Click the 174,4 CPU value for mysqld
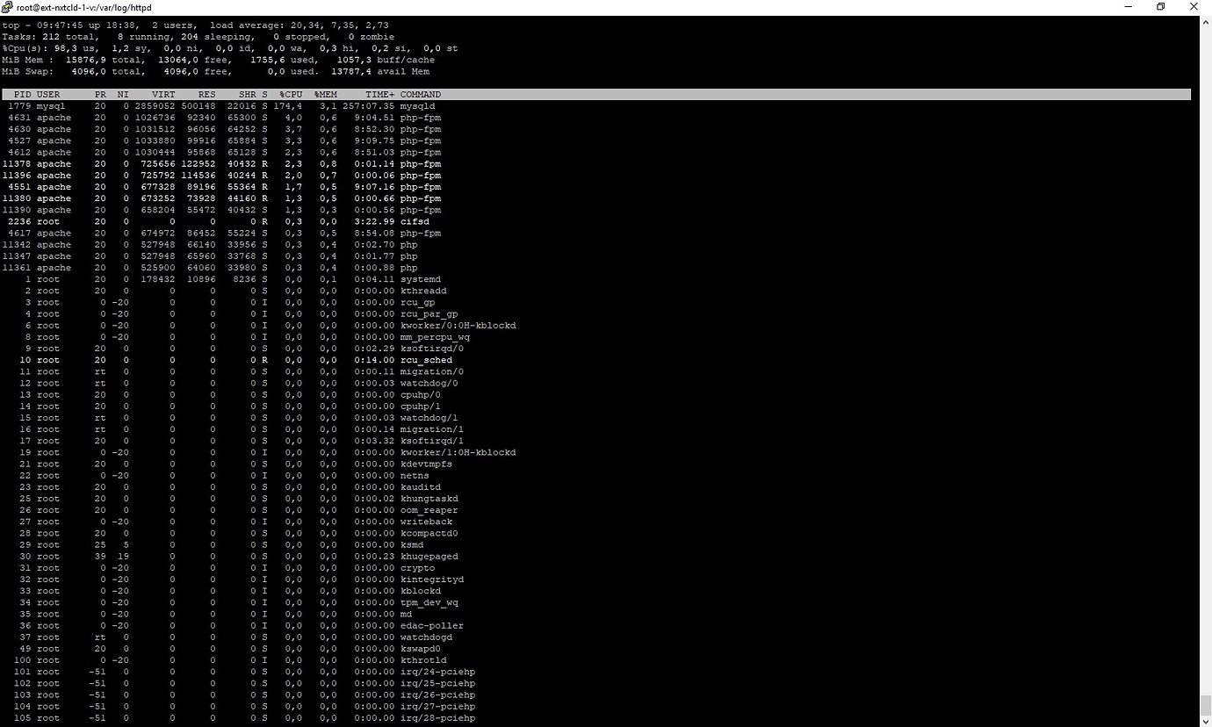1212x727 pixels. tap(287, 105)
